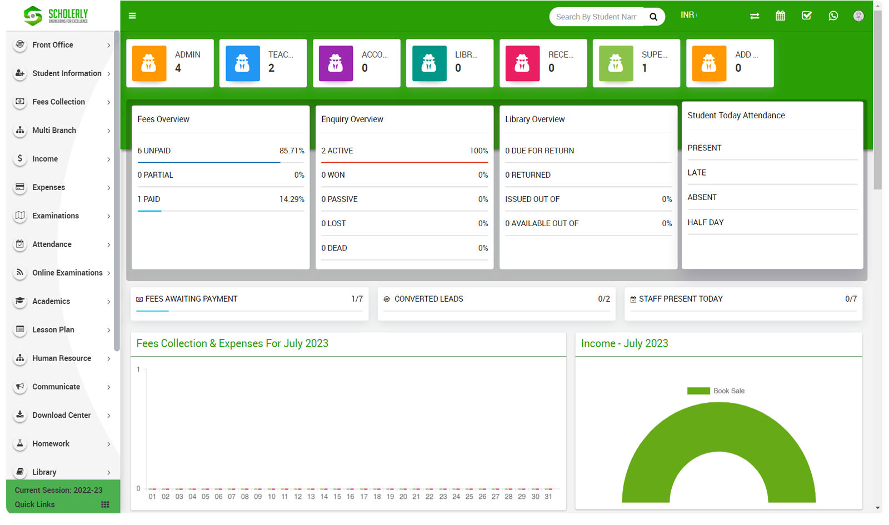This screenshot has height=525, width=889.
Task: Click the orange Admin role icon
Action: point(149,63)
